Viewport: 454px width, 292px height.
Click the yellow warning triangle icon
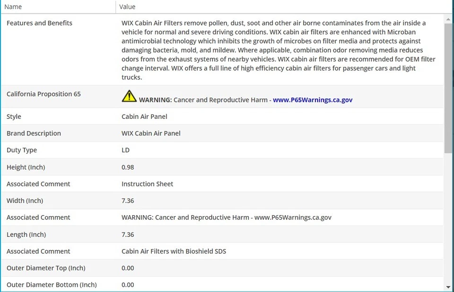pyautogui.click(x=129, y=96)
